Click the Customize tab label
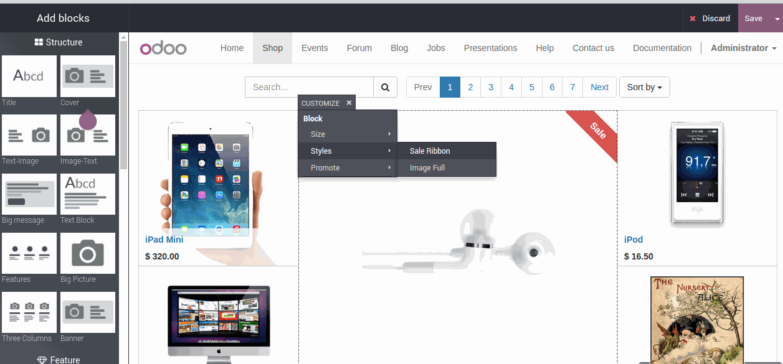The height and width of the screenshot is (364, 783). [x=320, y=103]
